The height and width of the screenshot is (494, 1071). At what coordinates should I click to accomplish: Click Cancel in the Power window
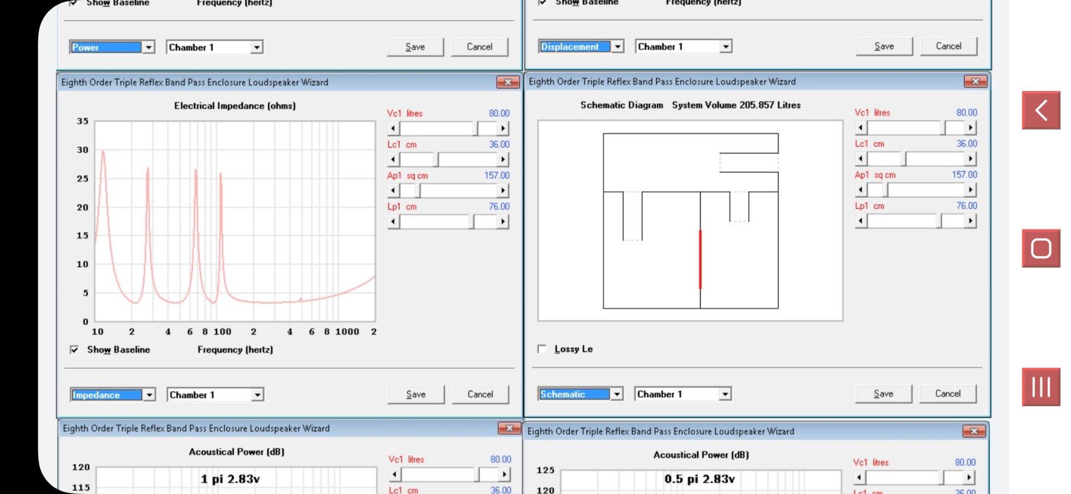480,47
